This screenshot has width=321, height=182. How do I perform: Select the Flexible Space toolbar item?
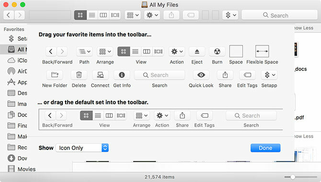pos(262,51)
